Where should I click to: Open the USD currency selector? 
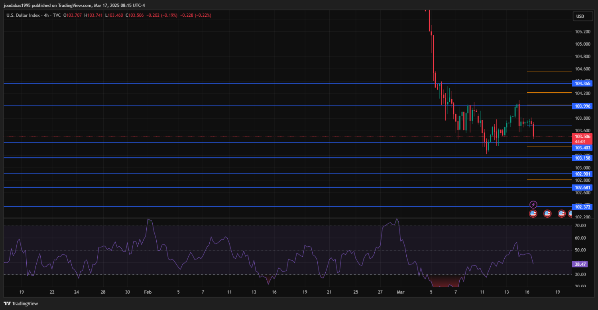(580, 16)
